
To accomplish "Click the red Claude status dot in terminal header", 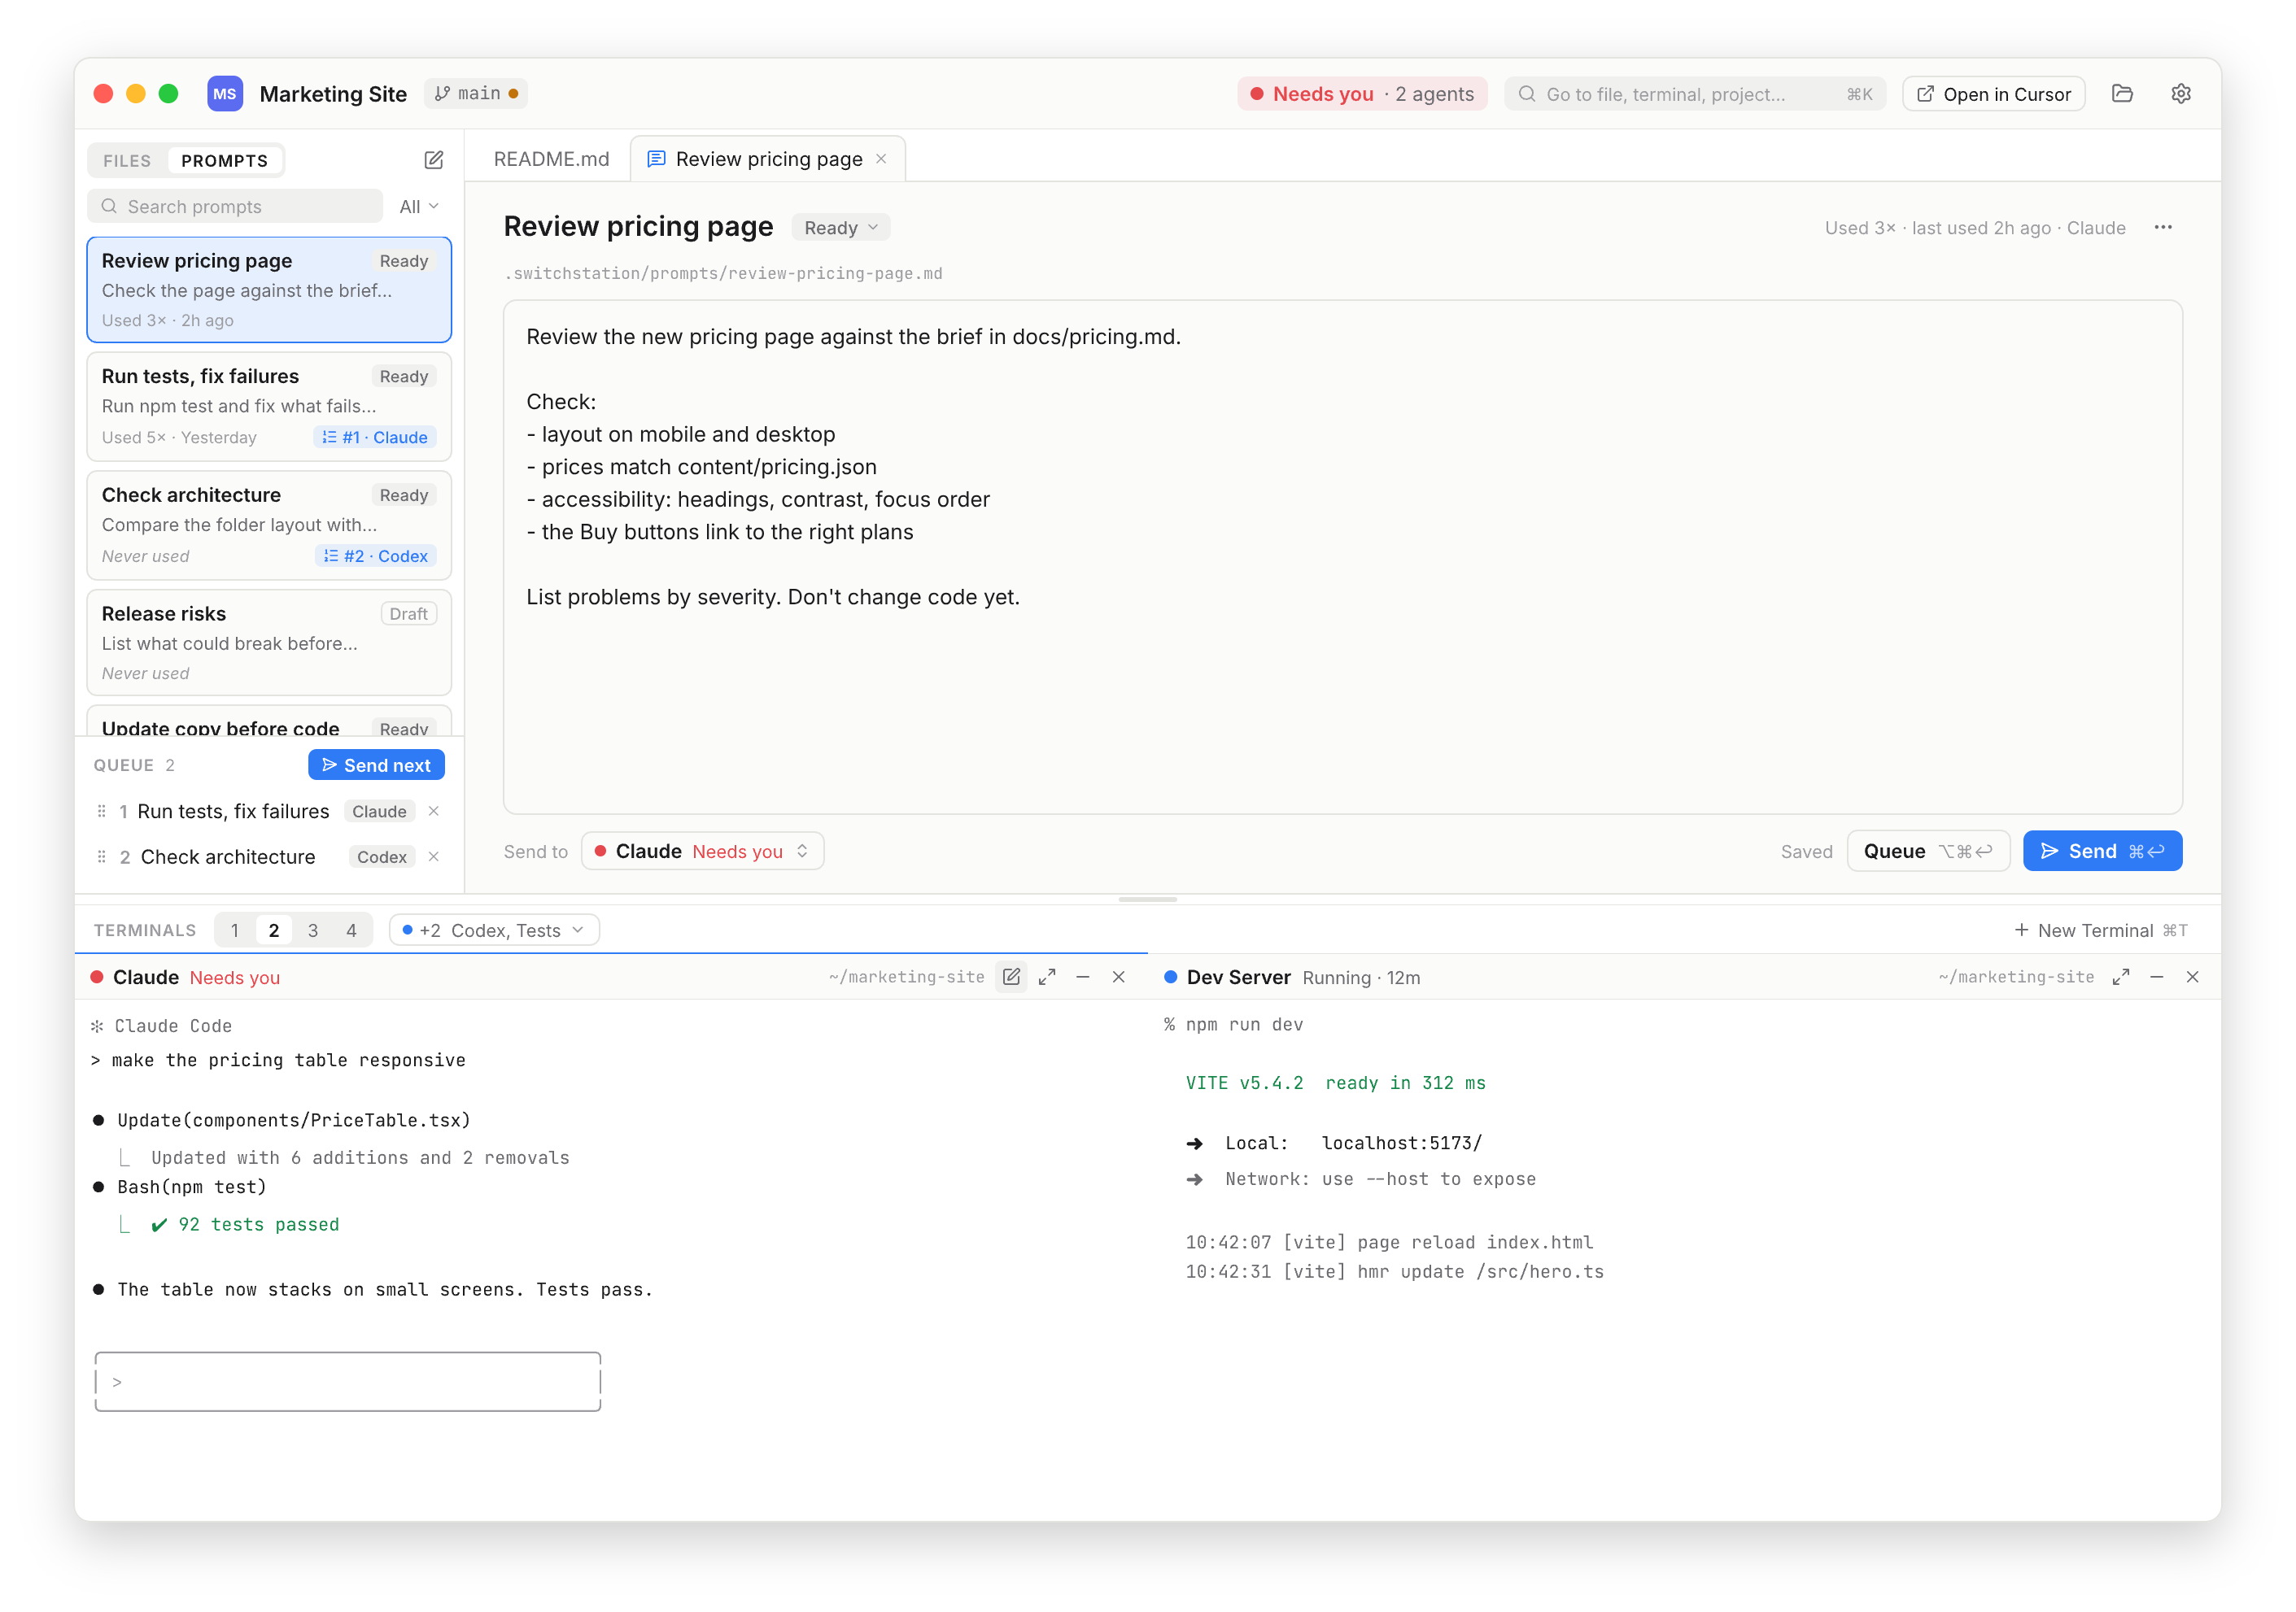I will click(x=97, y=977).
